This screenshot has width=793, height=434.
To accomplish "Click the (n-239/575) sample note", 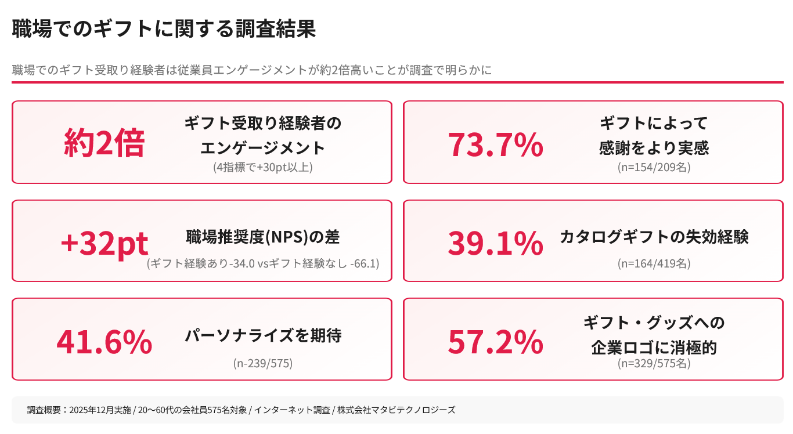I will (263, 364).
